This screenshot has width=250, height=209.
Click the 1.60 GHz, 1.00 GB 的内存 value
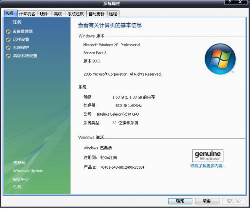point(134,97)
